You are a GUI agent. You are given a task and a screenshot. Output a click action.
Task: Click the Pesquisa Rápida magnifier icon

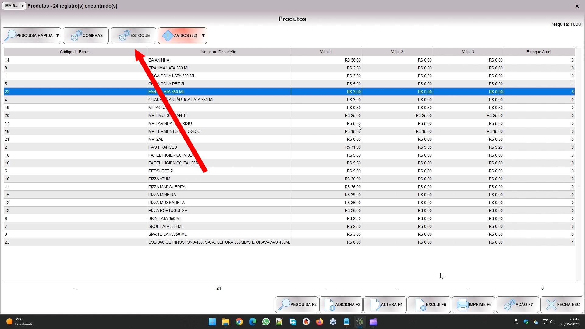[10, 36]
